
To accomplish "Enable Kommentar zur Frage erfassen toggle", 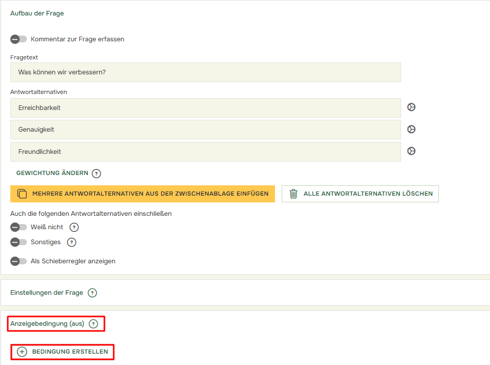I will [19, 39].
